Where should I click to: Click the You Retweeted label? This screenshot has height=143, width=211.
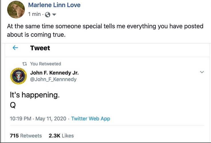(x=46, y=64)
